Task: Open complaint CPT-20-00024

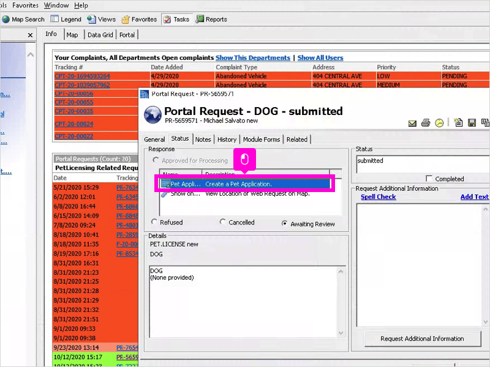Action: click(x=73, y=124)
